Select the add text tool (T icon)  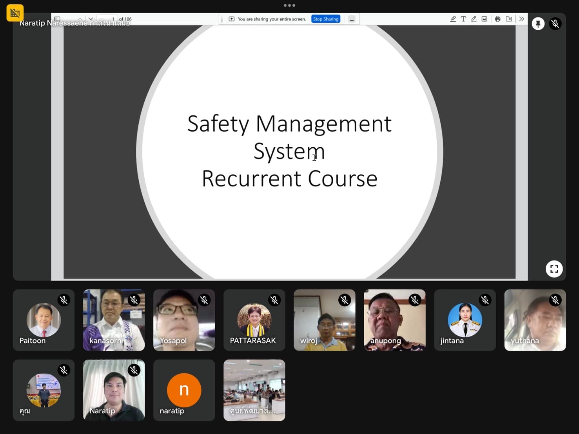coord(463,19)
